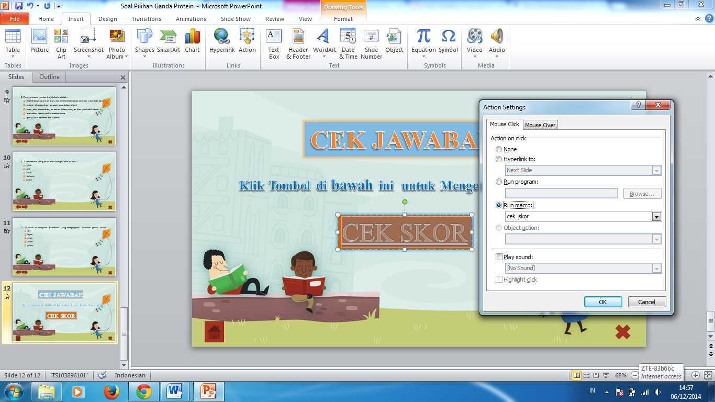Expand the Table dropdown arrow
Viewport: 715px width, 402px height.
(13, 57)
